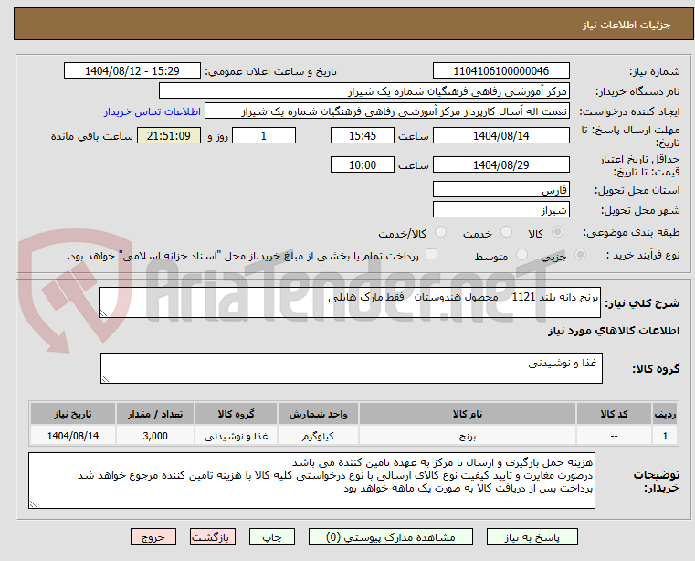Click the deadline time 15:45 field
Viewport: 695px width, 561px height.
[363, 136]
